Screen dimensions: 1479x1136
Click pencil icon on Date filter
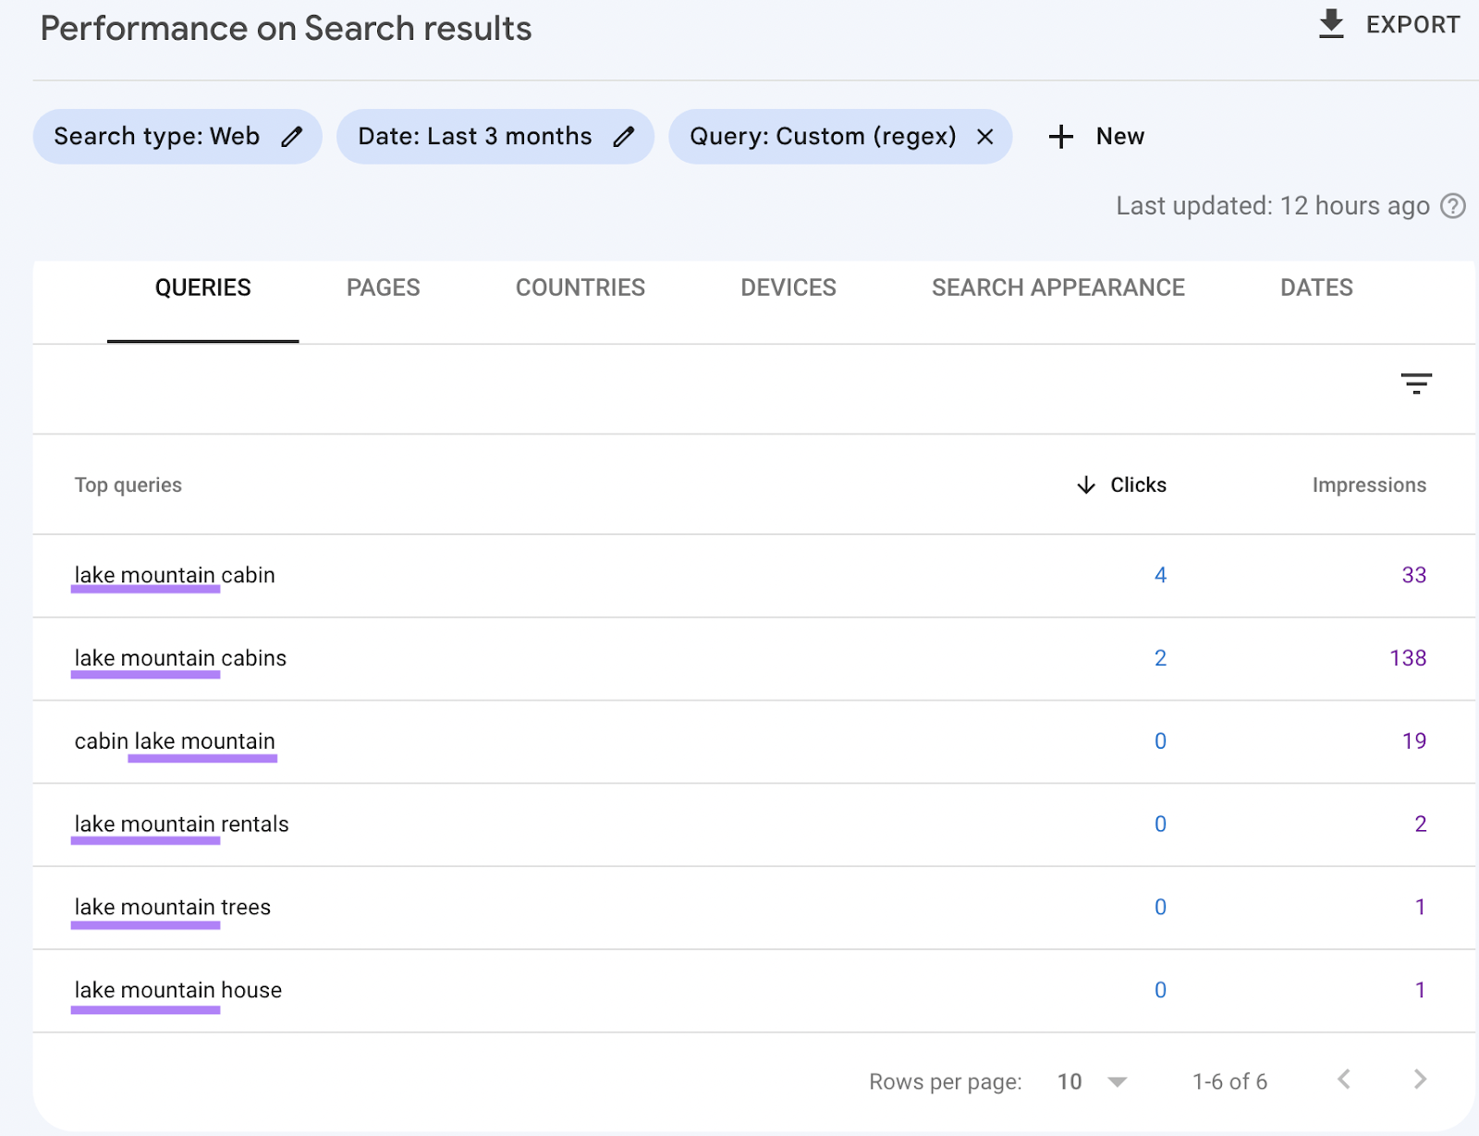coord(624,137)
